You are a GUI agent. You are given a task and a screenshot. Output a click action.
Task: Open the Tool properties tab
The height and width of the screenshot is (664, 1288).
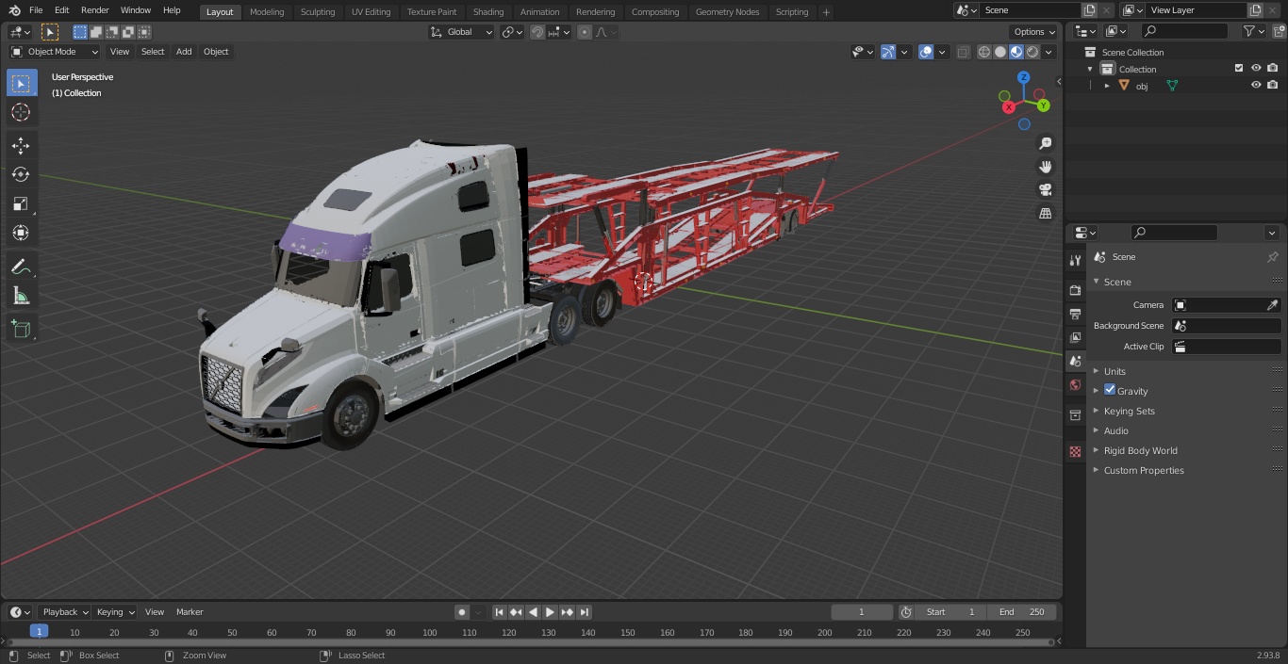point(1075,261)
